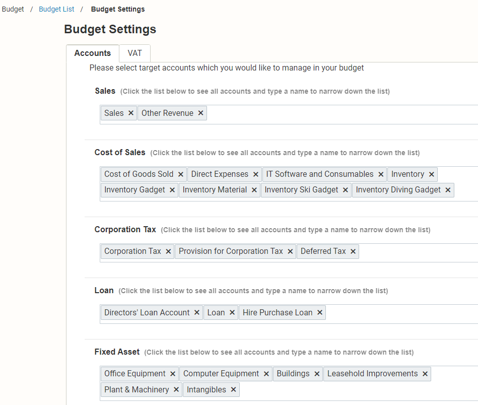
Task: Remove the Directors' Loan Account tag
Action: tap(196, 313)
